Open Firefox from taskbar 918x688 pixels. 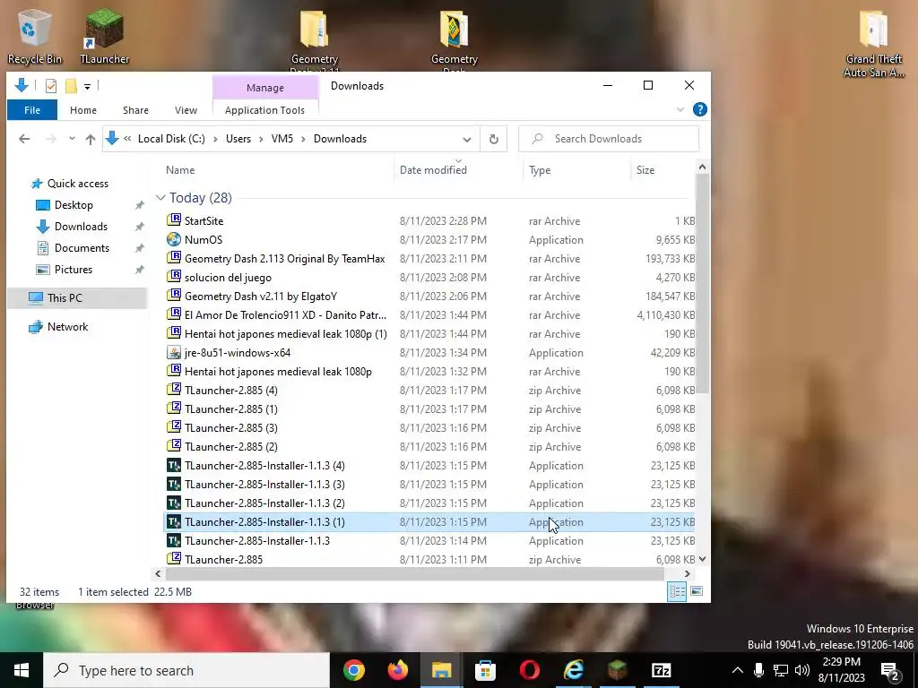coord(398,670)
